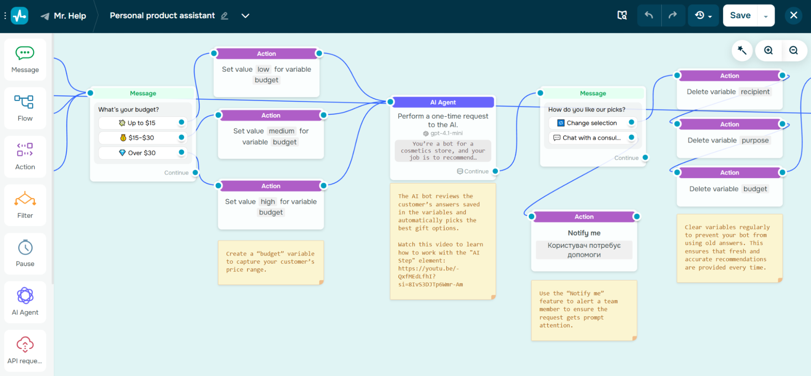Zoom out of the flow canvas
The image size is (811, 376).
[x=793, y=50]
